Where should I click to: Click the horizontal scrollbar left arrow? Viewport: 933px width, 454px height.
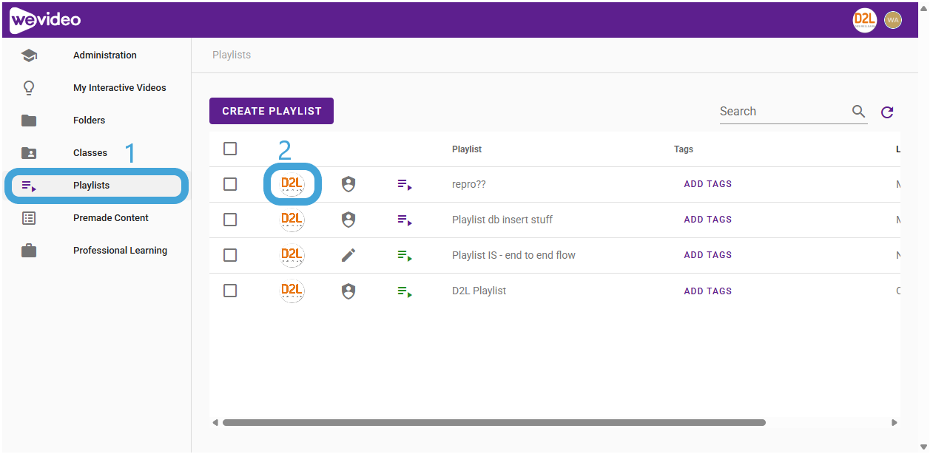(x=215, y=423)
